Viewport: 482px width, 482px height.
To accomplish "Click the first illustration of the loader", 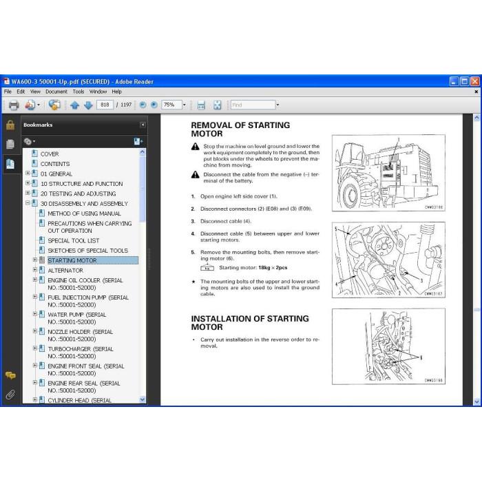I will tap(388, 173).
